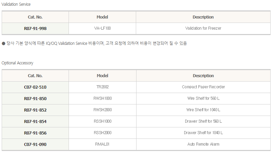275x153 pixels.
Task: Select the RSSH2000 model cell
Action: coord(103,132)
